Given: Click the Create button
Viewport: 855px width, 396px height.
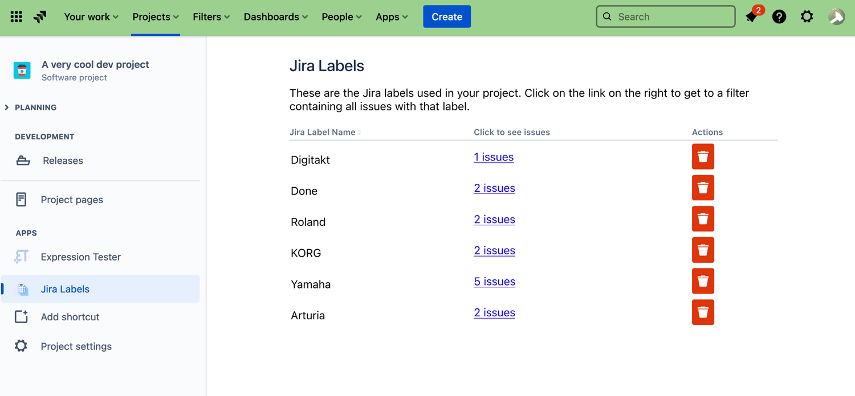Looking at the screenshot, I should 447,16.
